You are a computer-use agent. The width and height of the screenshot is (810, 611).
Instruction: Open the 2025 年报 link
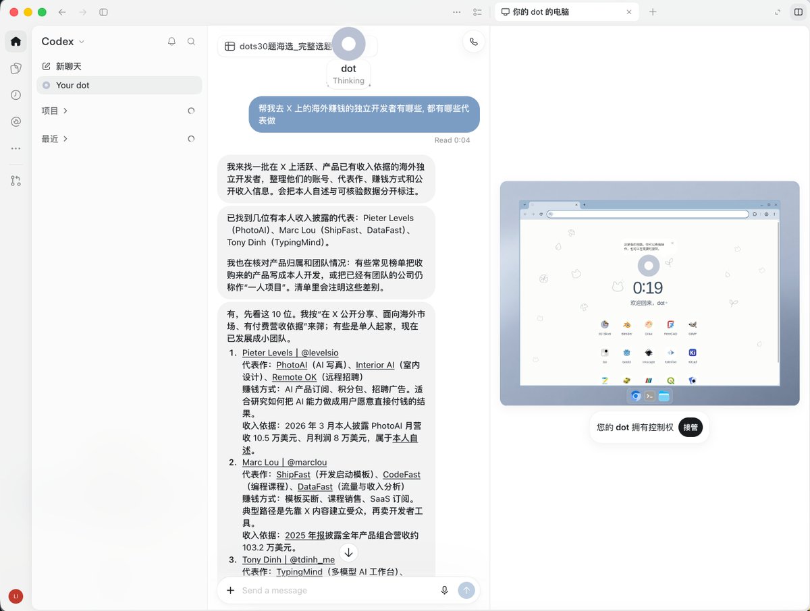click(305, 535)
